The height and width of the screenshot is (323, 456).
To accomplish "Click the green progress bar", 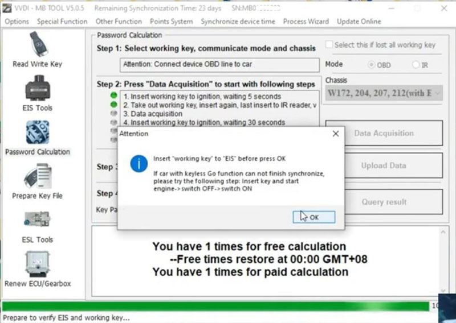I will 215,306.
